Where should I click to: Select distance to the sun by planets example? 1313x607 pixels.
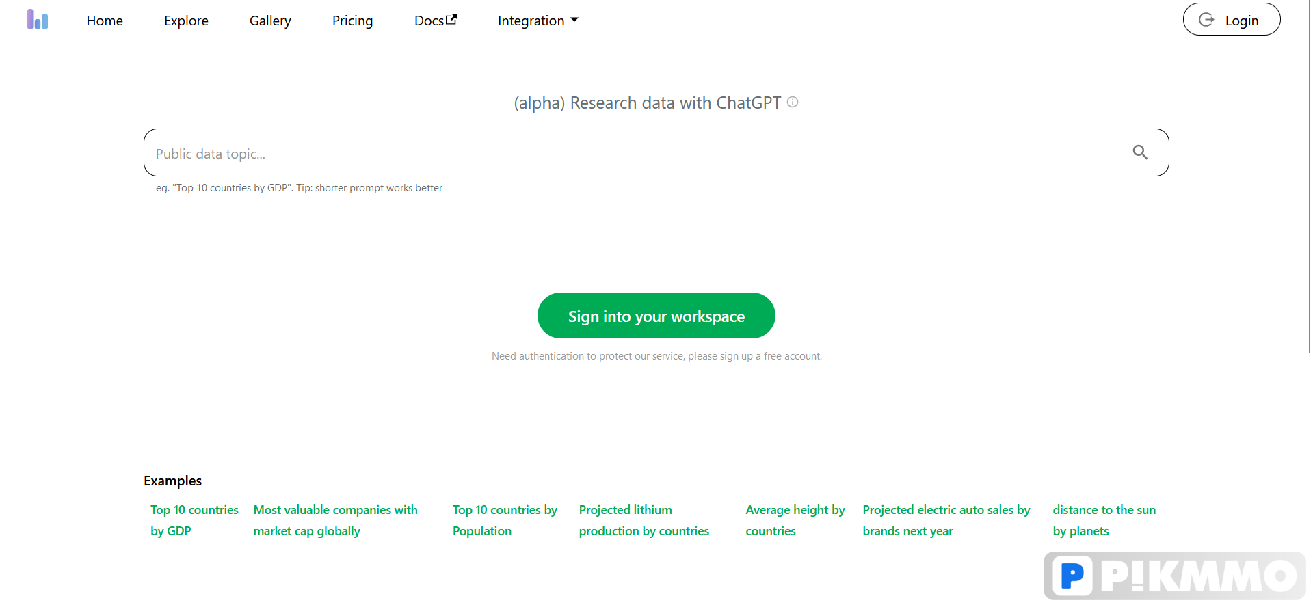point(1104,520)
